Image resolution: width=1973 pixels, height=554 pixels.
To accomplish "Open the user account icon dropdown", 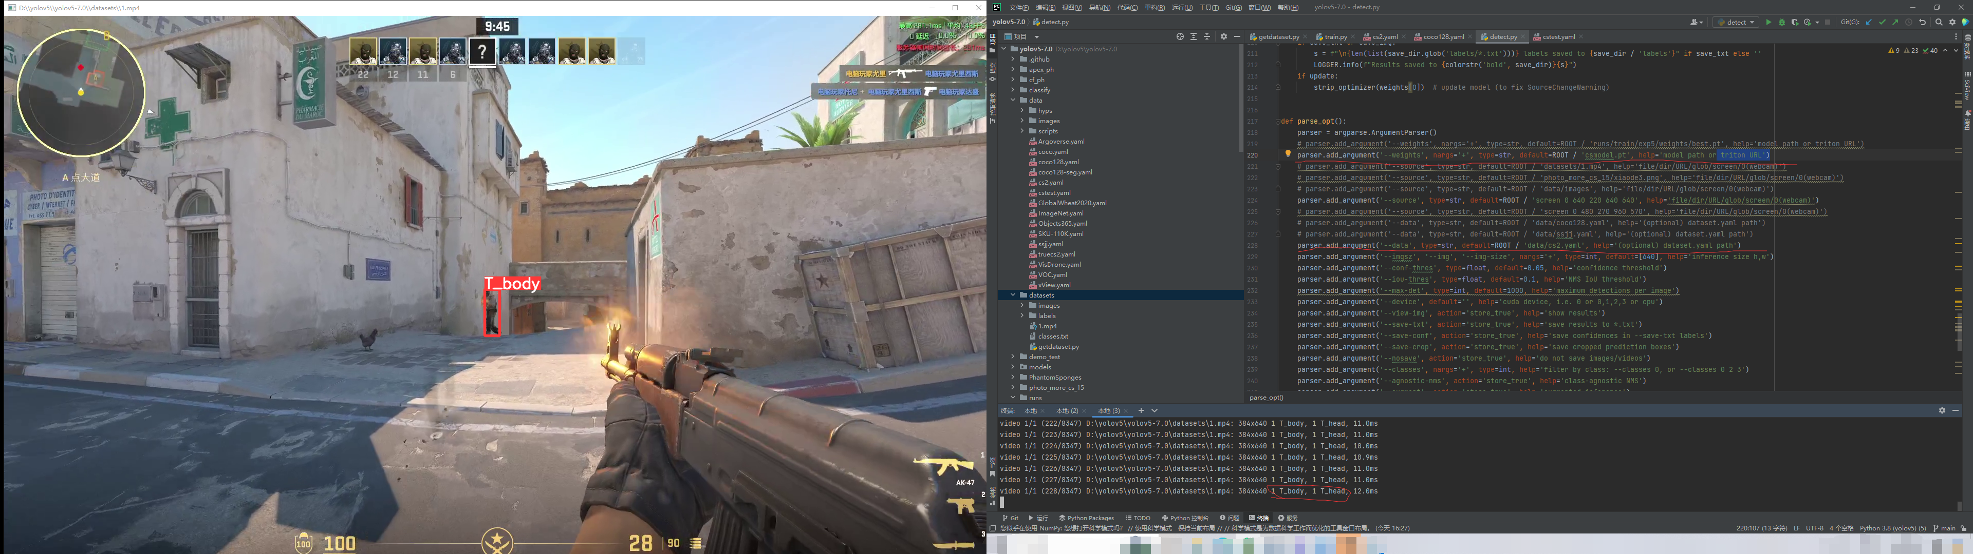I will click(1697, 22).
